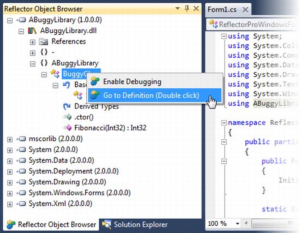Open the Reflector Object Browser window position menu

pyautogui.click(x=178, y=8)
